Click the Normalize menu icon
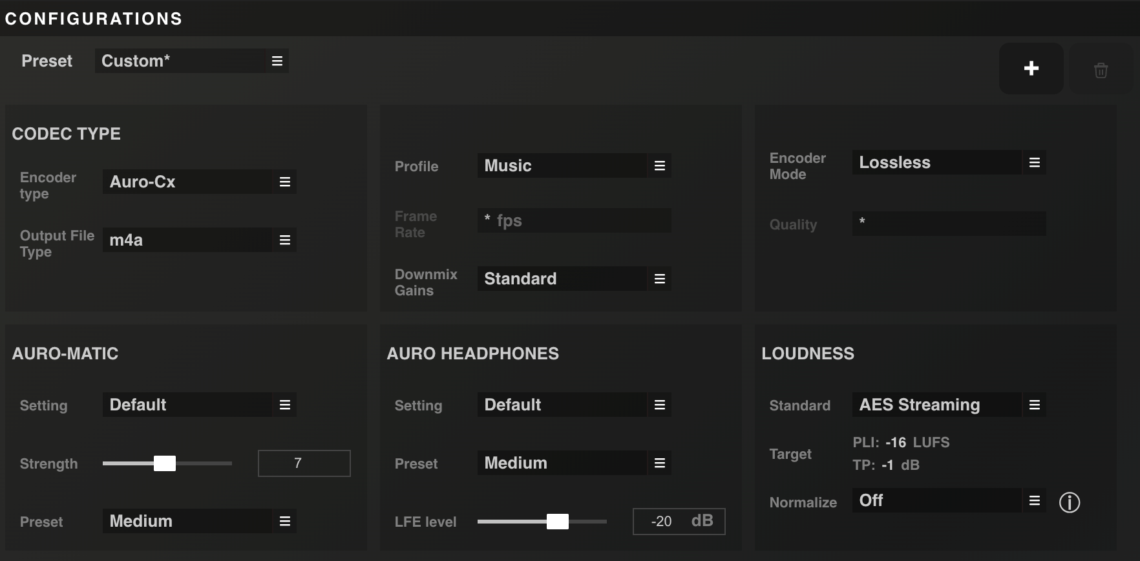Viewport: 1140px width, 561px height. 1035,500
